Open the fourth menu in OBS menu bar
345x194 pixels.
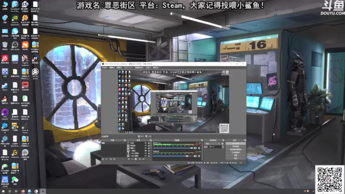click(x=128, y=68)
